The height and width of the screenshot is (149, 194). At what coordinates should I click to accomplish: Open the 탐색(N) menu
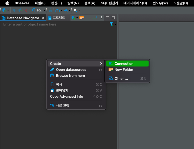click(73, 3)
